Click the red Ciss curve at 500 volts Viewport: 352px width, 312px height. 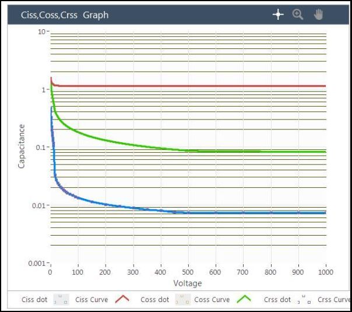(x=188, y=86)
